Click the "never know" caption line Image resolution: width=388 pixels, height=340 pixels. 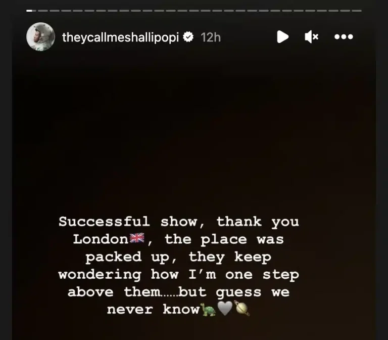153,310
